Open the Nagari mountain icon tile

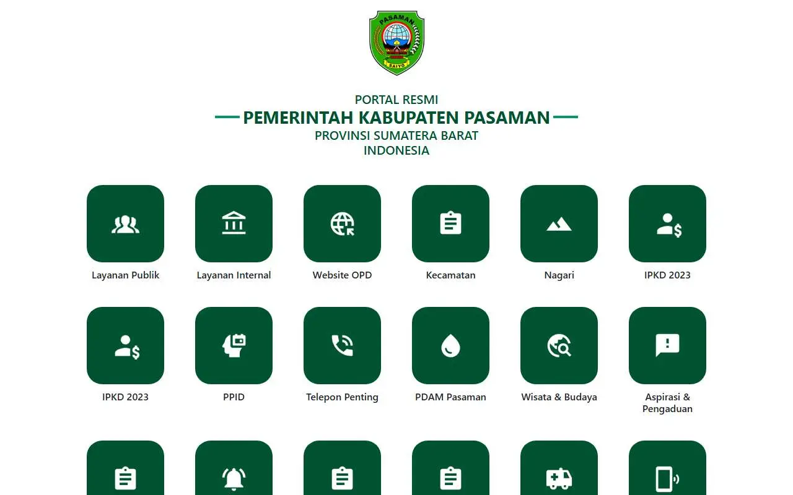click(x=559, y=223)
